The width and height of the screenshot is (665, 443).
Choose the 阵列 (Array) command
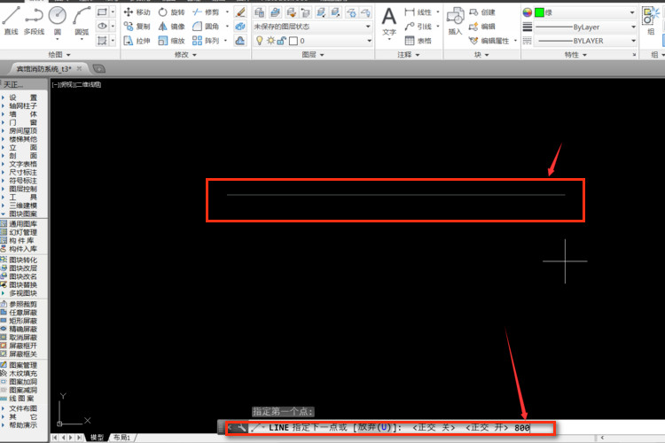(206, 41)
